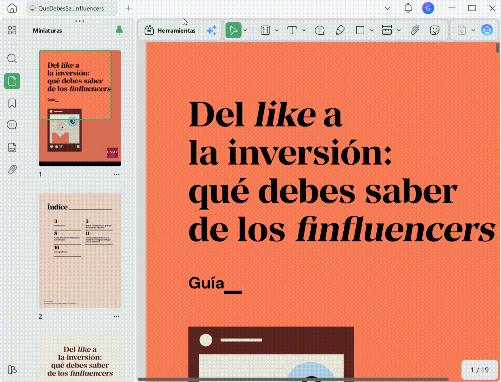501x382 pixels.
Task: Select the attach file paperclip tool
Action: point(415,30)
